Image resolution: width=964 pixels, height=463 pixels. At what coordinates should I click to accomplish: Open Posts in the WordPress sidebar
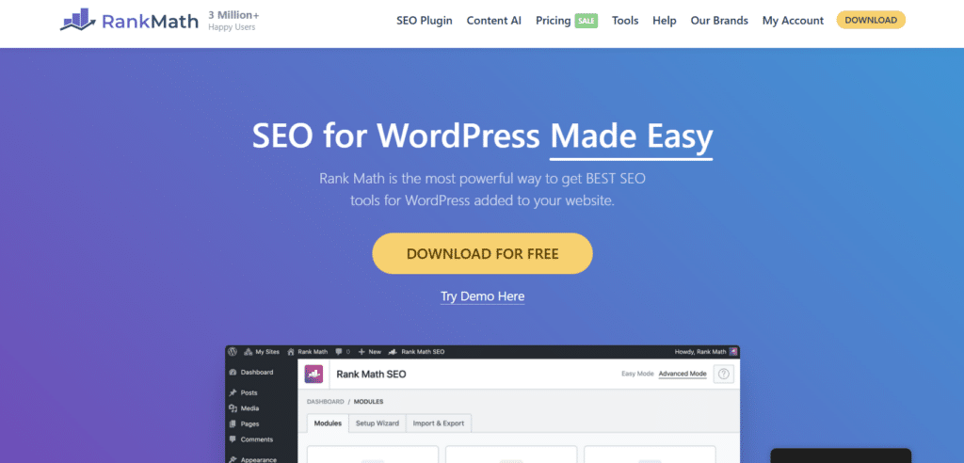click(244, 392)
